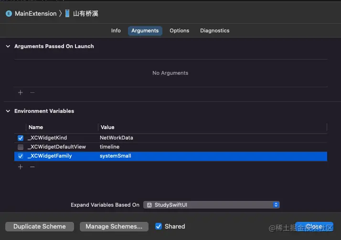Collapse the Environment Variables section

8,111
